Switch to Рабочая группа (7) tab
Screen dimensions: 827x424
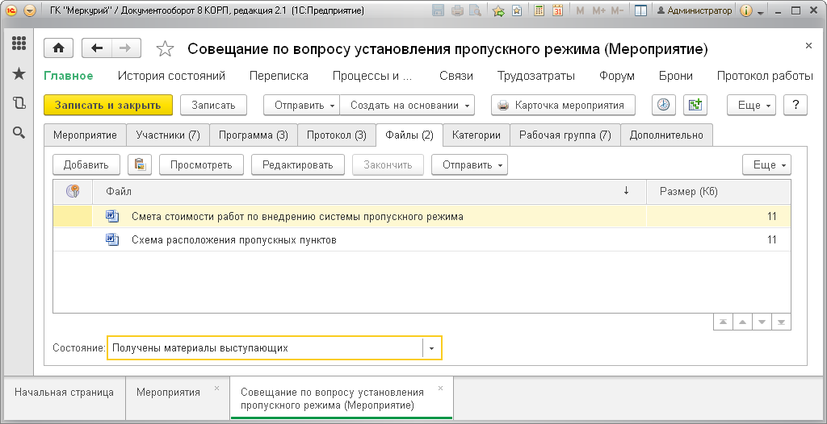pyautogui.click(x=565, y=135)
